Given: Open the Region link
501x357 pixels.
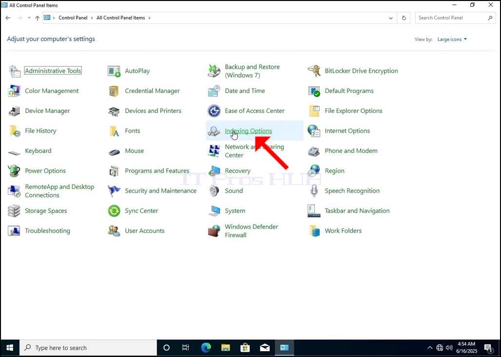Looking at the screenshot, I should point(334,171).
